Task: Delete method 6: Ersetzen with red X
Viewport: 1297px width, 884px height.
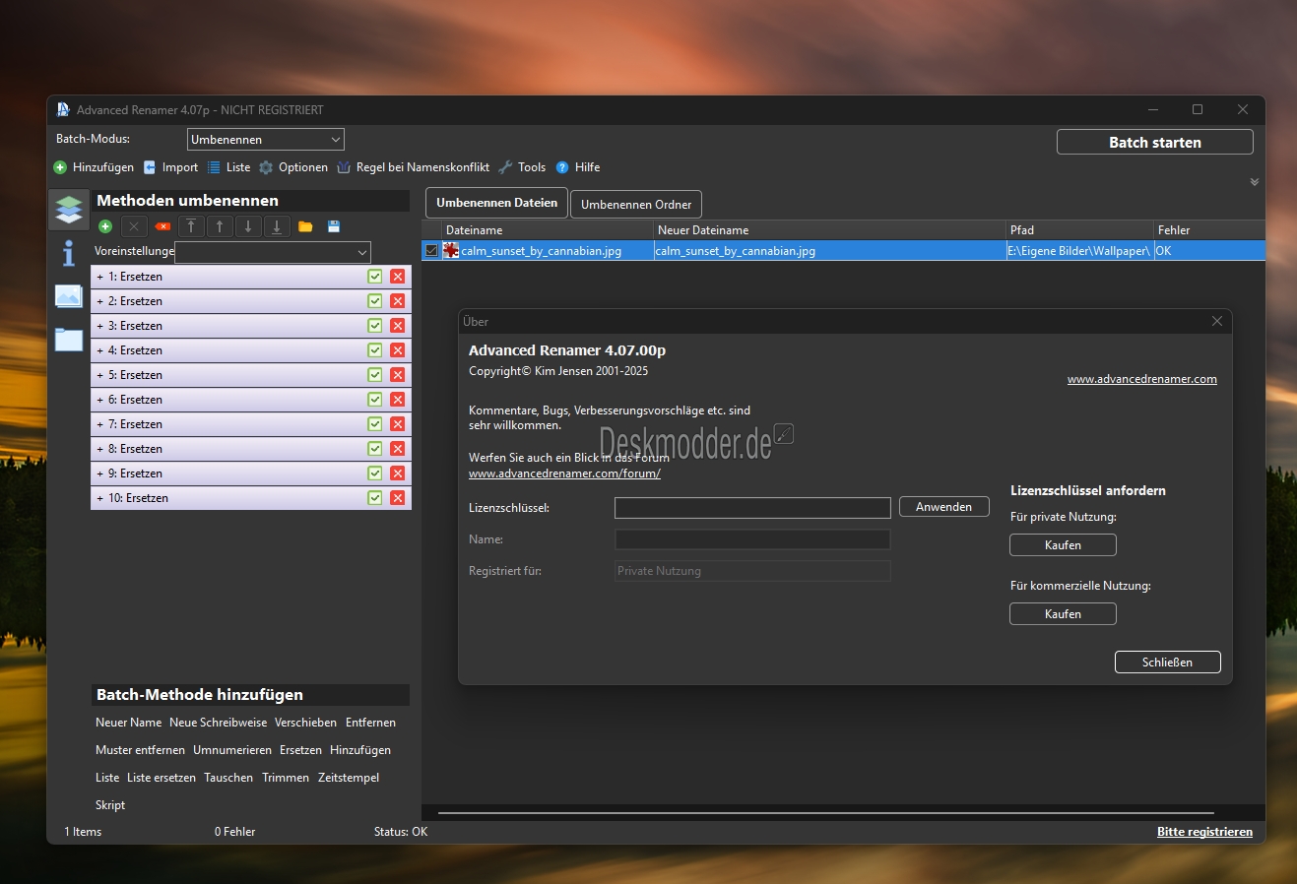Action: 398,400
